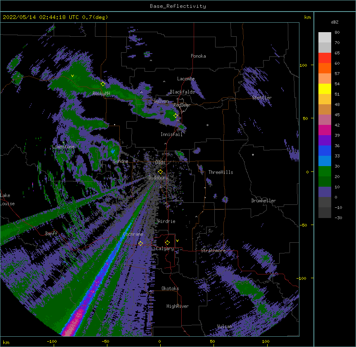Click the dark green 20–10 dBZ swatch
The width and height of the screenshot is (356, 347).
(x=325, y=182)
